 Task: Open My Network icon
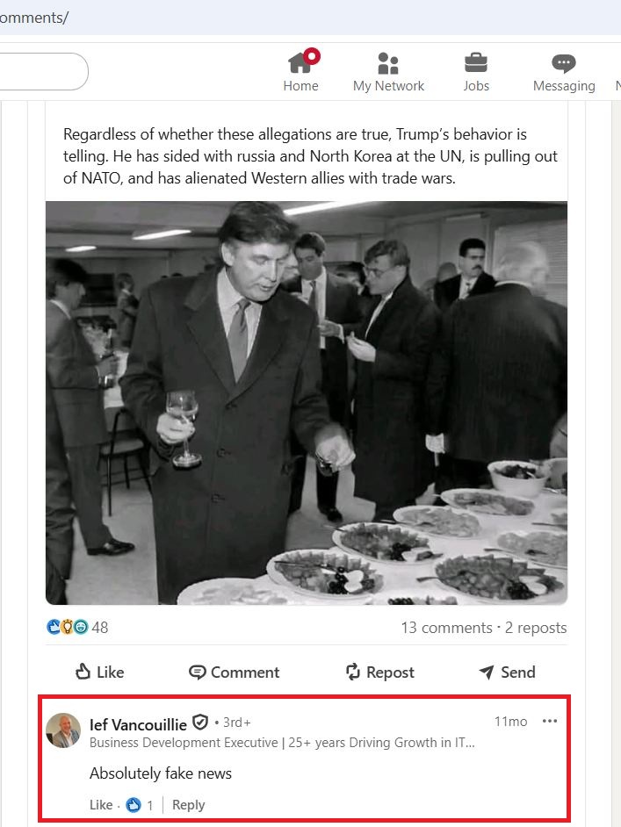coord(388,63)
